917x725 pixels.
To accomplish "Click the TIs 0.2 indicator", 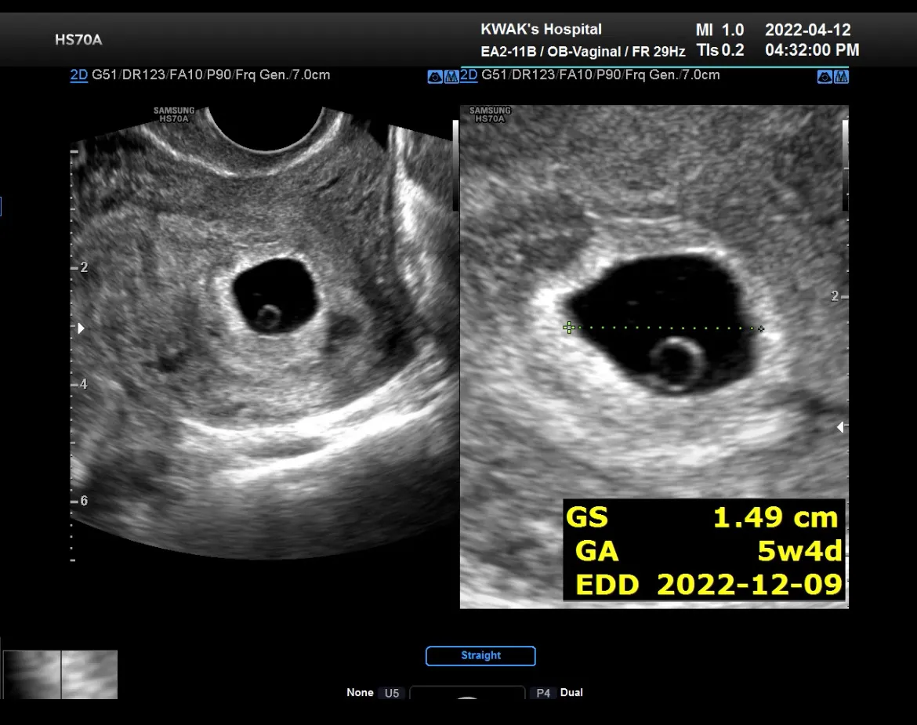I will (x=720, y=50).
